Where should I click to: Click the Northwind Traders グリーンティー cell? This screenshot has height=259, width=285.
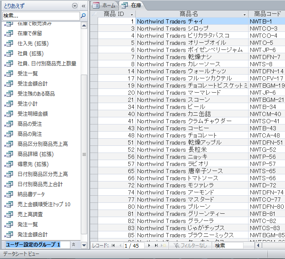coord(192,214)
